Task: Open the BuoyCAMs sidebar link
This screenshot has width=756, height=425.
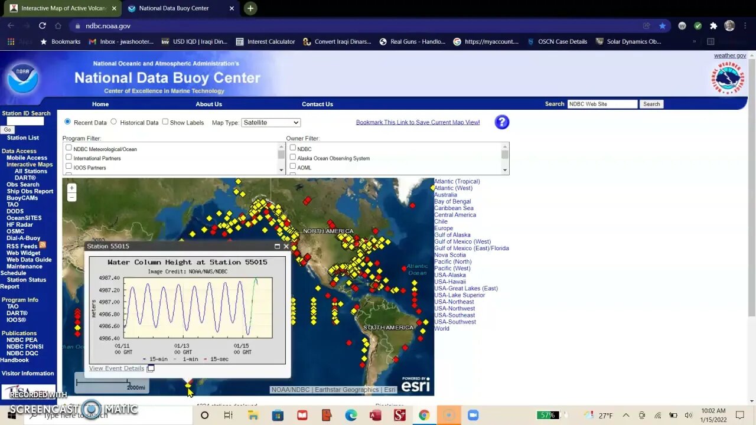Action: click(x=22, y=198)
